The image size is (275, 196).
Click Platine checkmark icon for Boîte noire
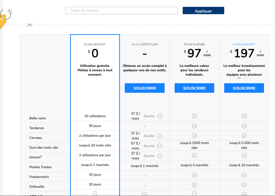tap(194, 116)
